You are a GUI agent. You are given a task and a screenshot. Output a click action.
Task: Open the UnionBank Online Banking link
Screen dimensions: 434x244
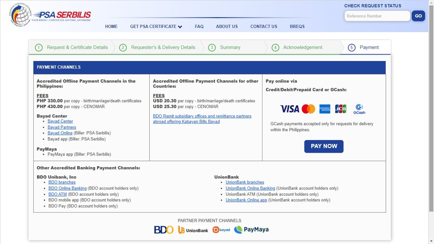click(250, 188)
